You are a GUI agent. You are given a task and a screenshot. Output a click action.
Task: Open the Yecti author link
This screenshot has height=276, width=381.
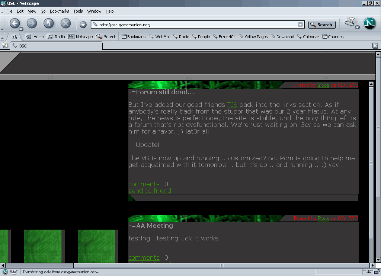tap(323, 85)
